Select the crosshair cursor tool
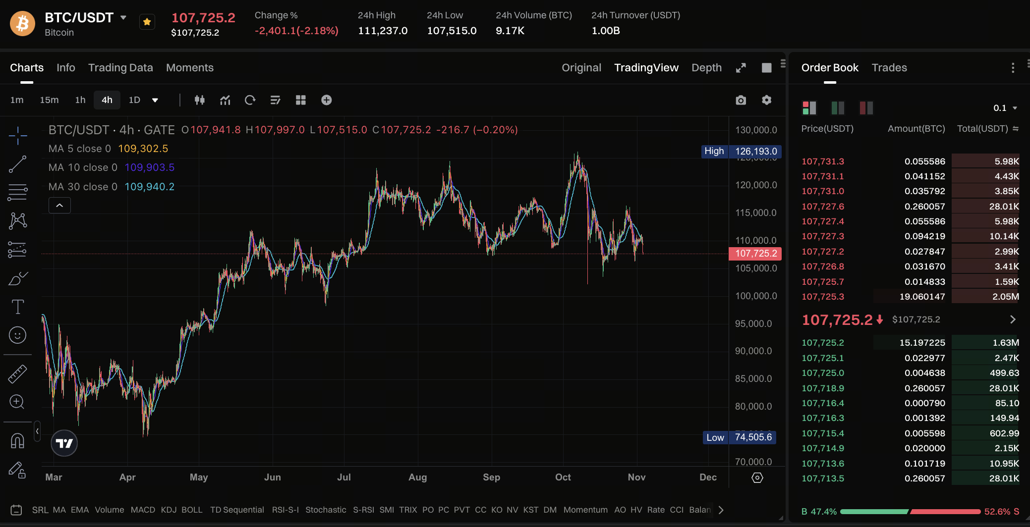This screenshot has width=1030, height=527. (x=18, y=135)
